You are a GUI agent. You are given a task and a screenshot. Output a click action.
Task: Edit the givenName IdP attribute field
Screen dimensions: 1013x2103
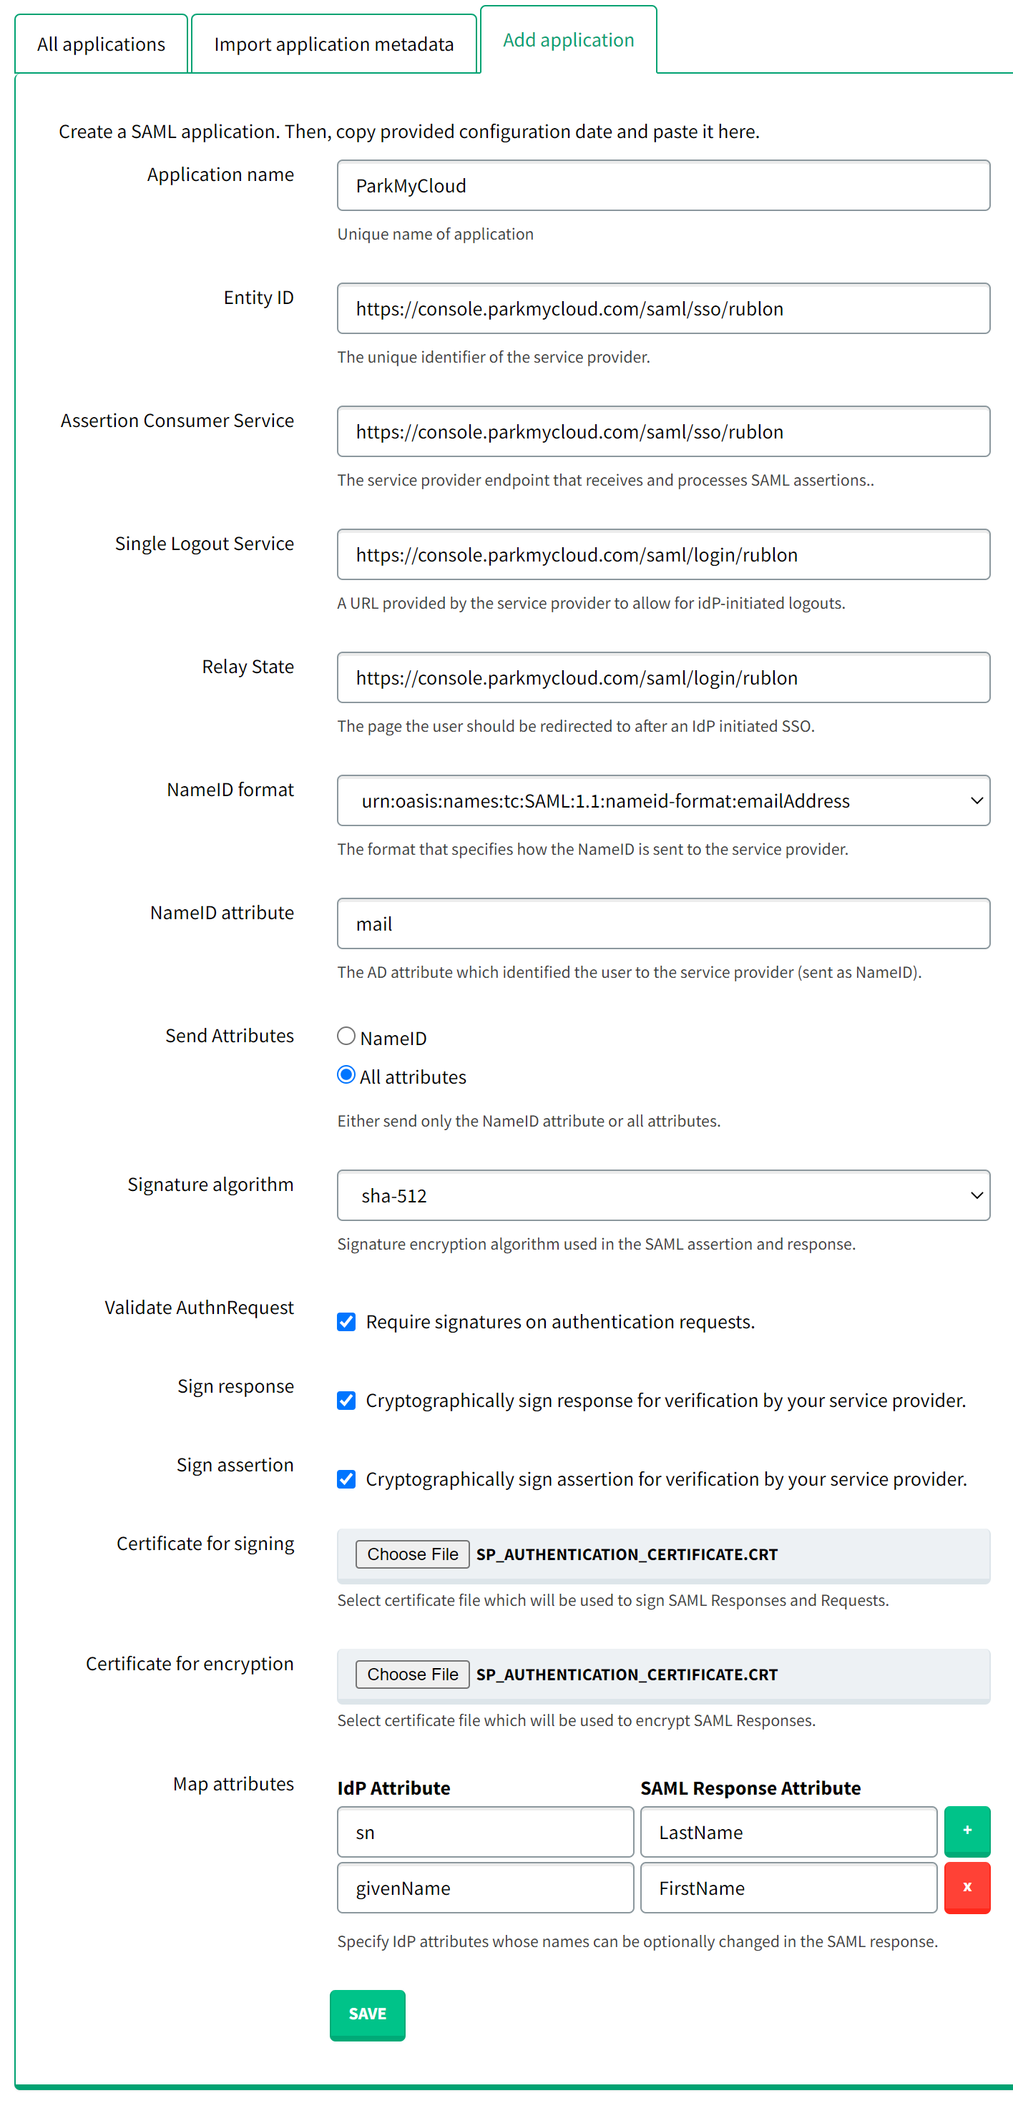485,1888
